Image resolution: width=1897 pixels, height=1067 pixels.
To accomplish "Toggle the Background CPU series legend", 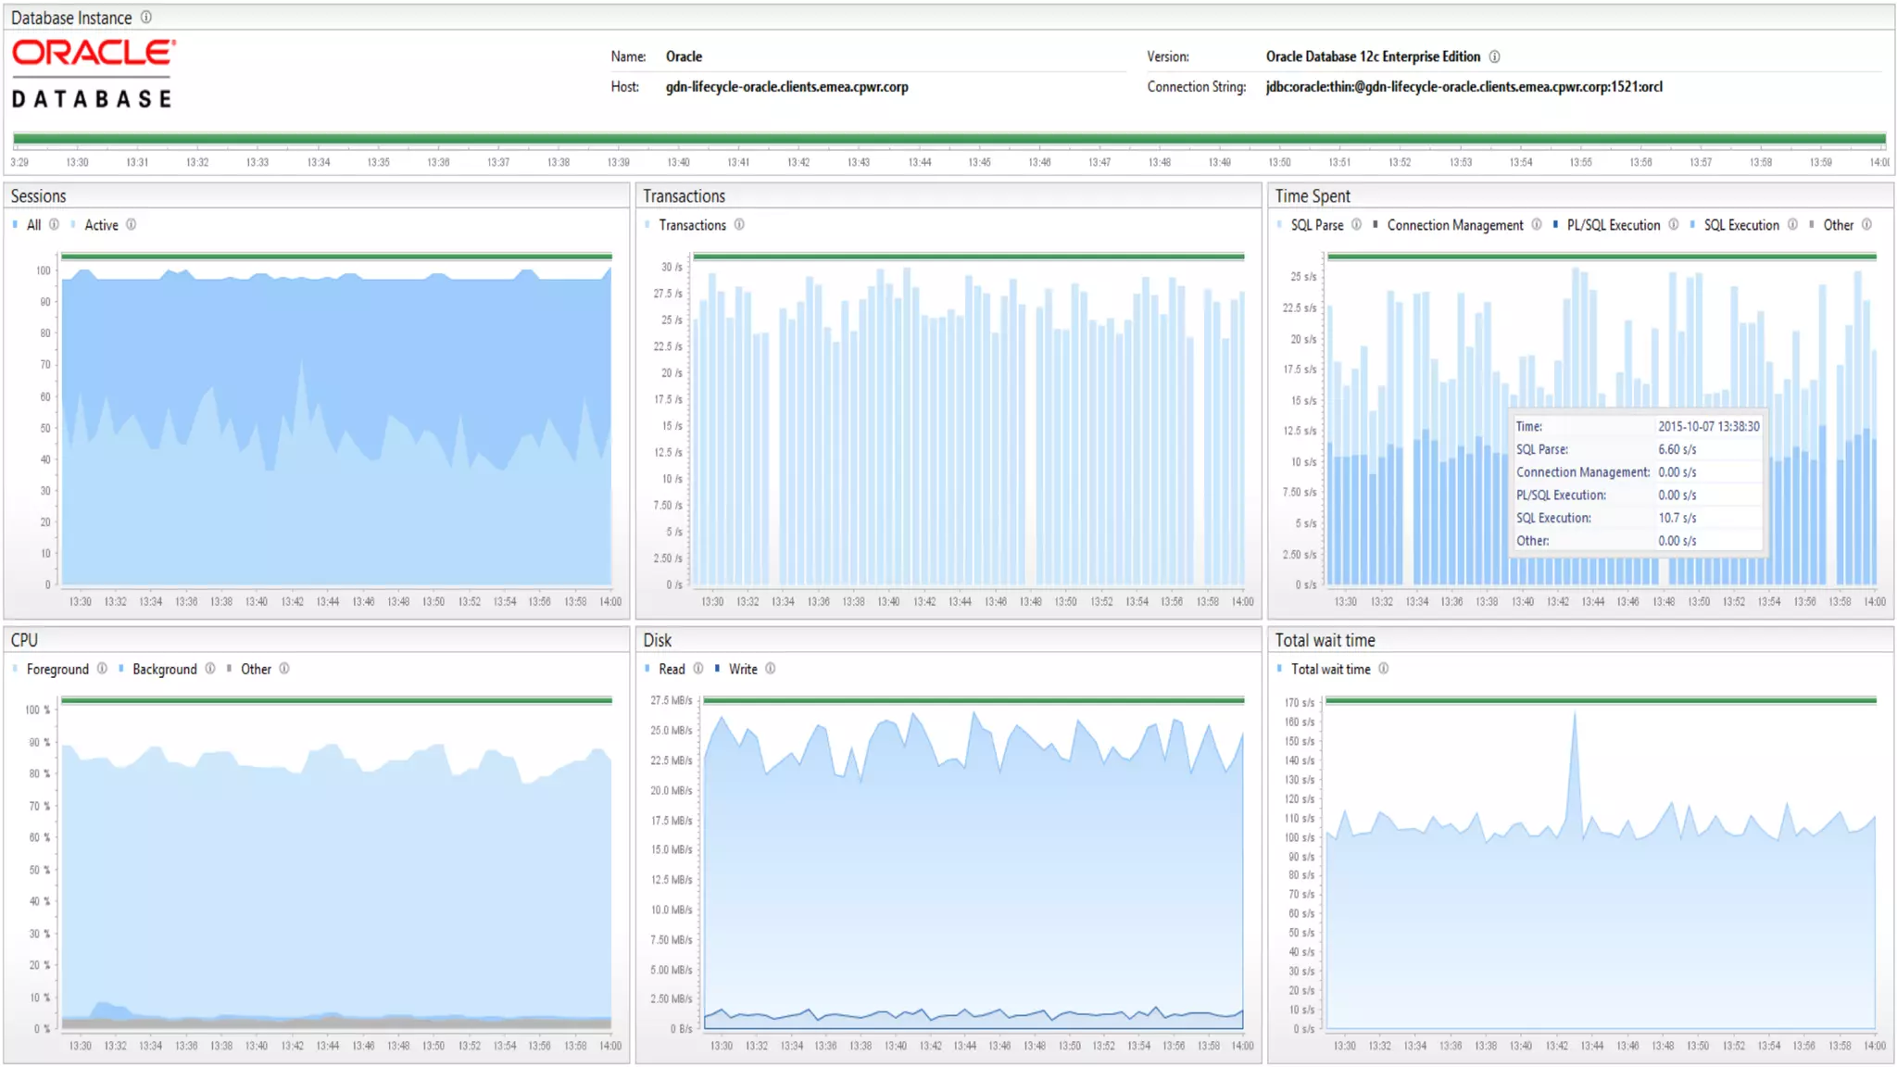I will (164, 669).
